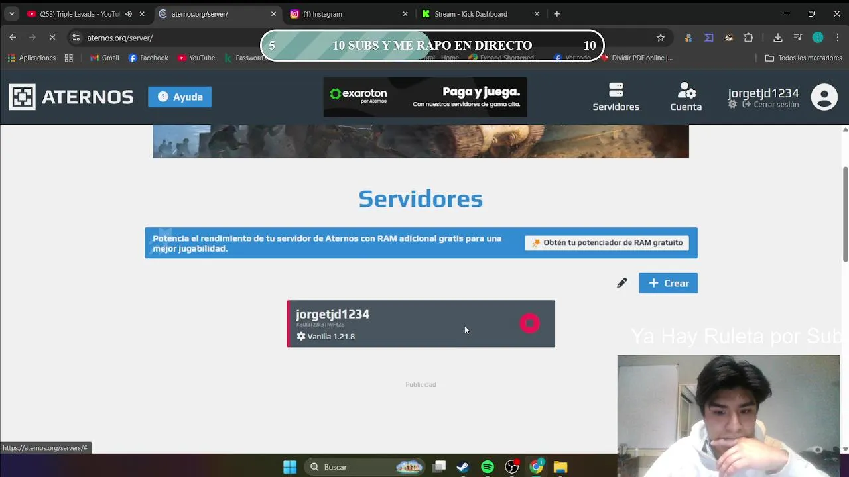Screen dimensions: 849x477
Task: Open the jorgetjd1234 server card
Action: point(421,324)
